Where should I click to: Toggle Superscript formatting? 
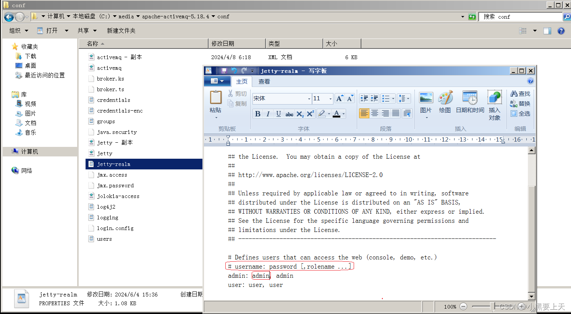pos(311,114)
